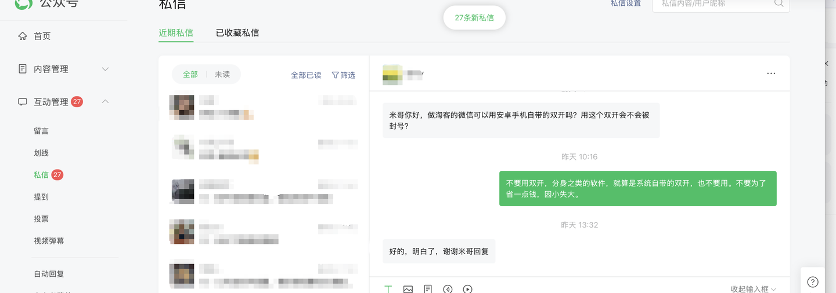This screenshot has width=836, height=293.
Task: Go to 首页 in the sidebar
Action: [x=42, y=36]
